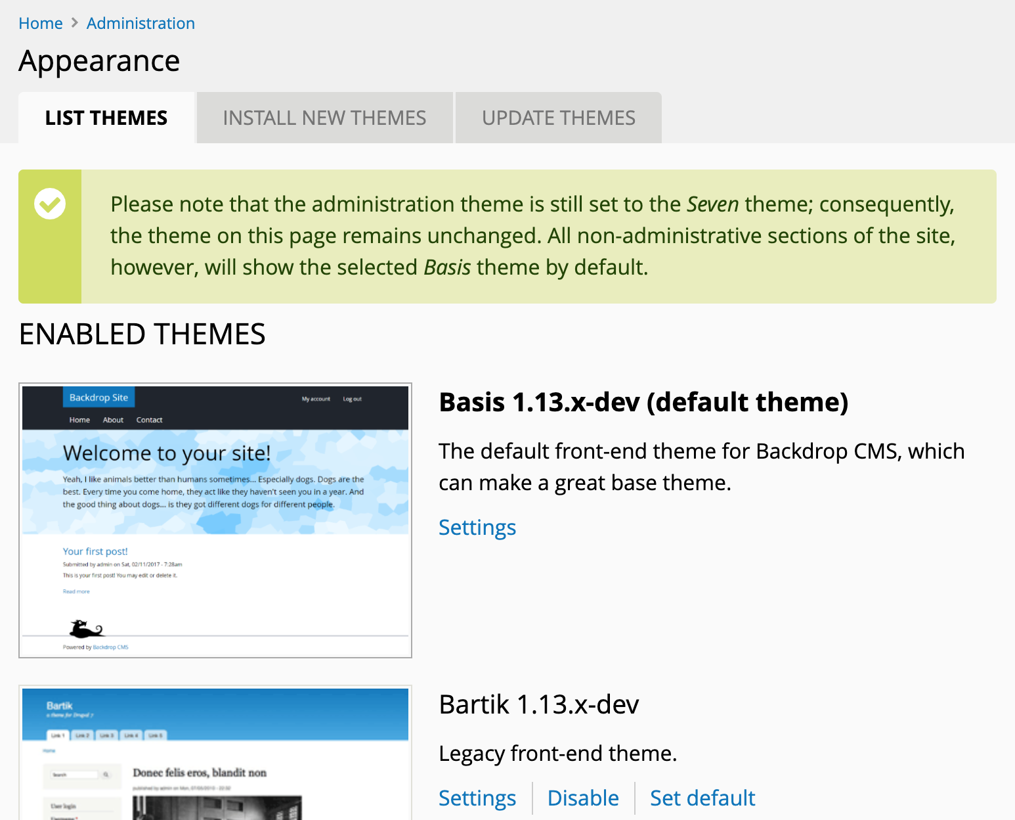Screen dimensions: 1015x820
Task: Click the search magnifier icon in Bartik preview
Action: point(107,775)
